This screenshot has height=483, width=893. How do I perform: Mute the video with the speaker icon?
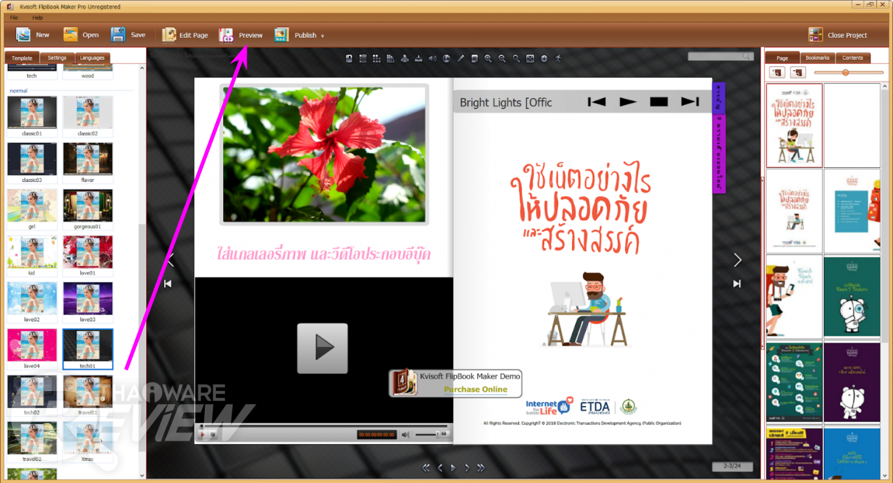[x=406, y=434]
